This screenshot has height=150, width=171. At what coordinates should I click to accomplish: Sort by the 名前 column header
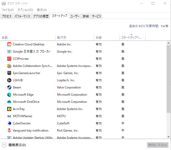pos(28,38)
